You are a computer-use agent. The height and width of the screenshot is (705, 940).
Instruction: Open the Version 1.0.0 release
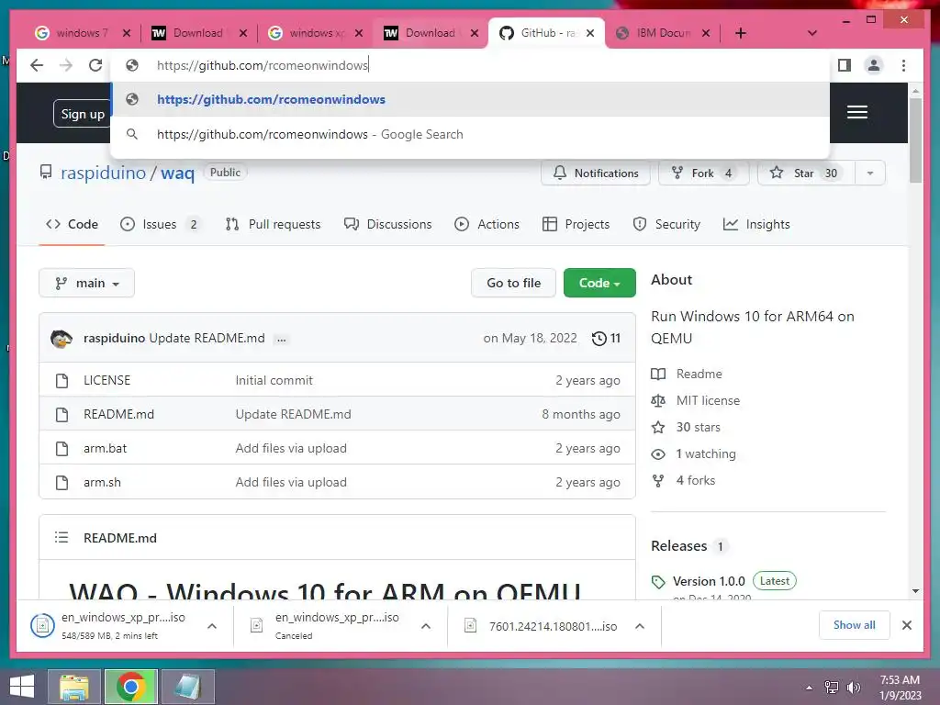(x=709, y=581)
